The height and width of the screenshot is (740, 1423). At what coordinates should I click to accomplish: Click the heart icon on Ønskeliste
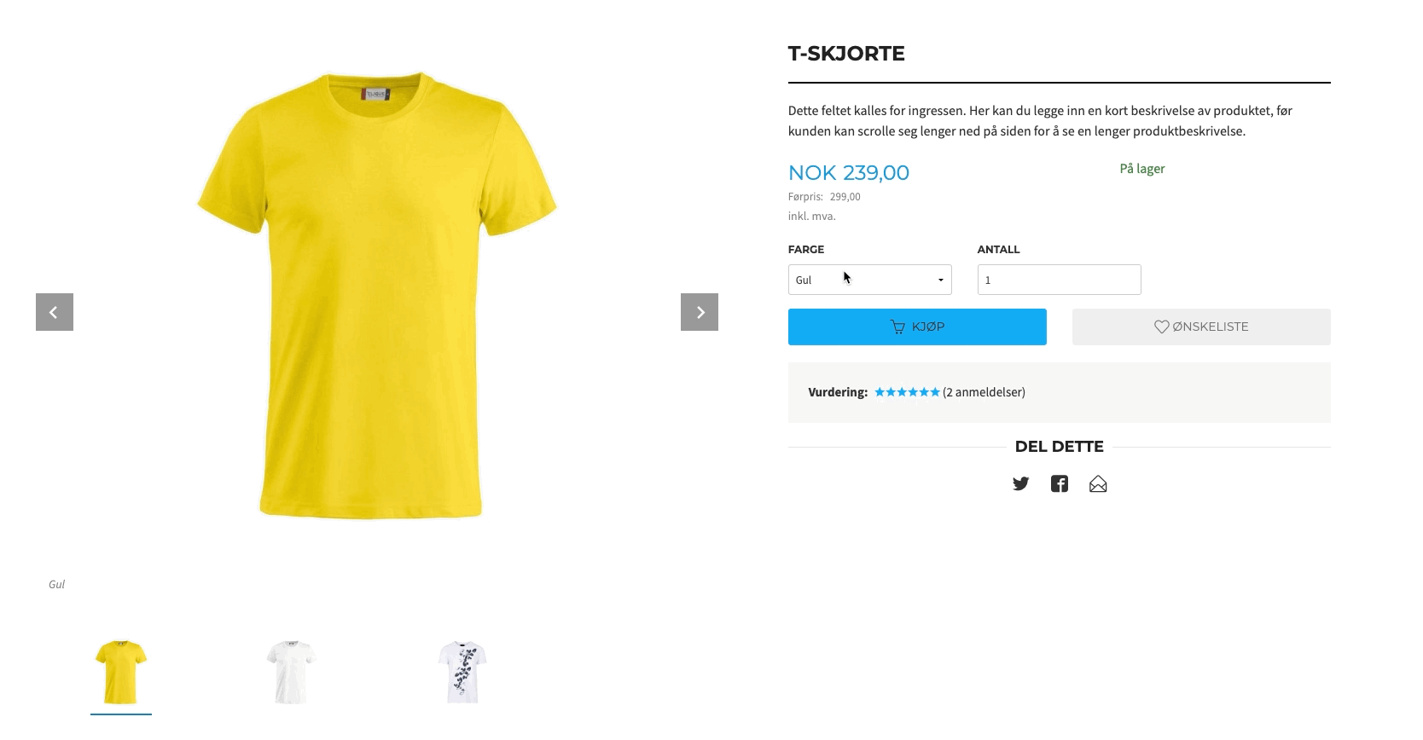click(x=1161, y=327)
